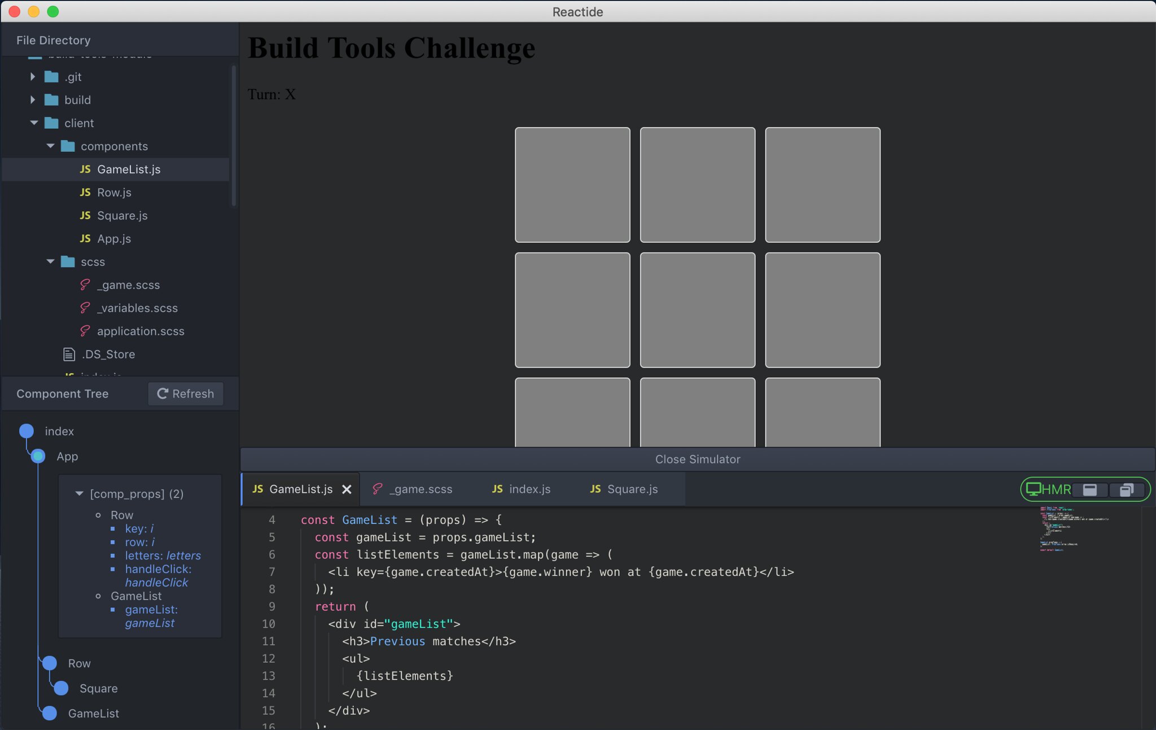Viewport: 1156px width, 730px height.
Task: Click the 'letters: letters' prop entry
Action: coord(163,556)
